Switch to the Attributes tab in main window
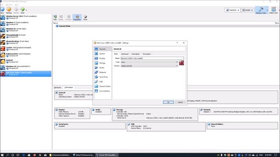 pos(58,88)
